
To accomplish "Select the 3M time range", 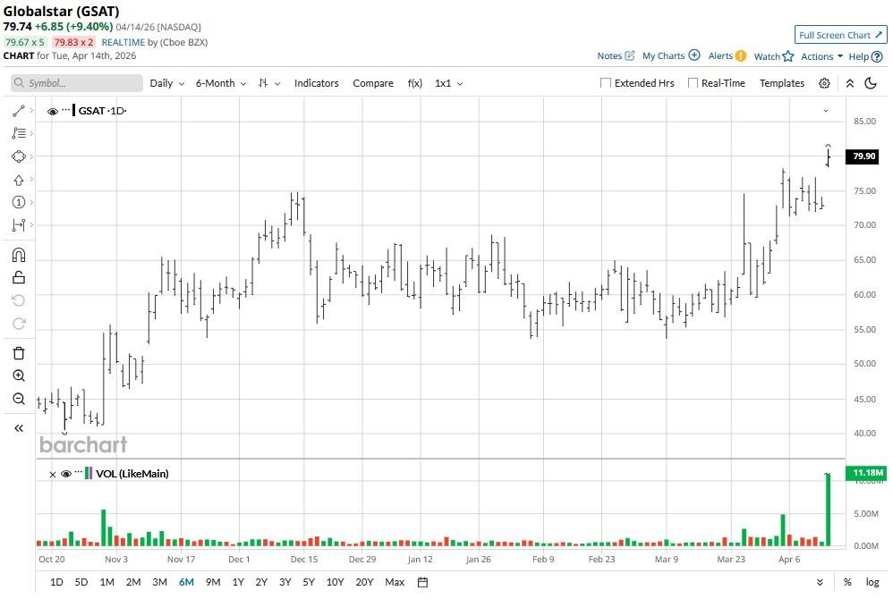I will [159, 582].
